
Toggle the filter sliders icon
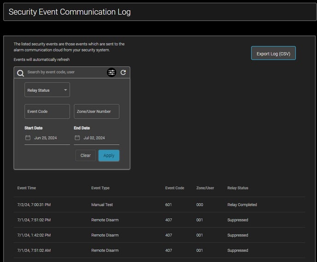112,72
